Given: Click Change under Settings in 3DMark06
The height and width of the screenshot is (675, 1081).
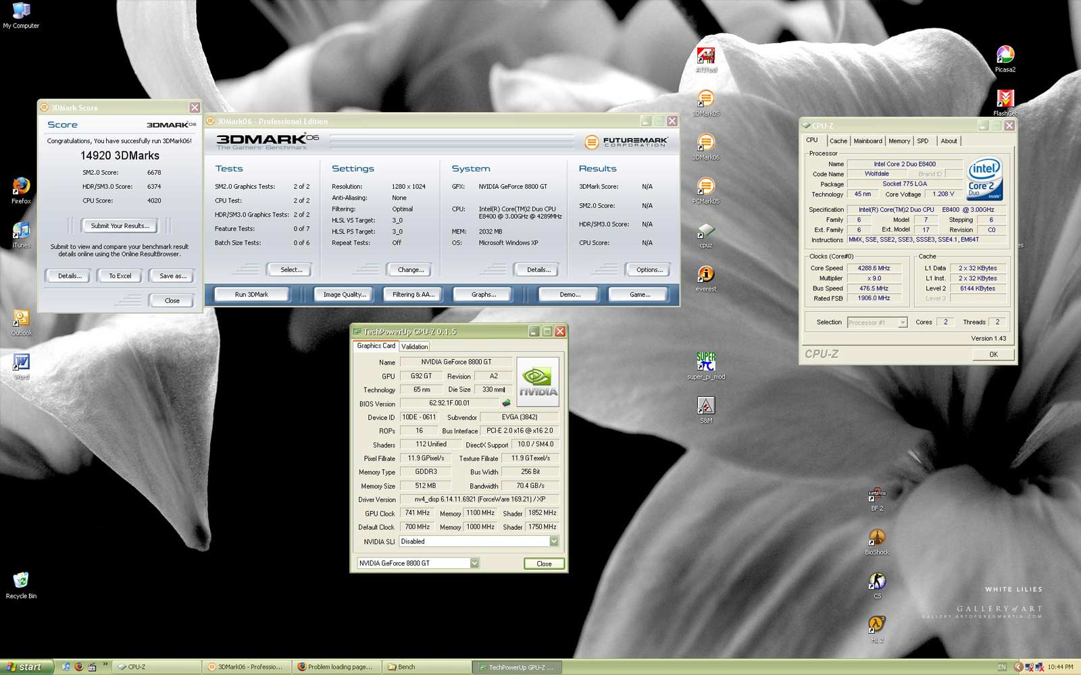Looking at the screenshot, I should [411, 269].
